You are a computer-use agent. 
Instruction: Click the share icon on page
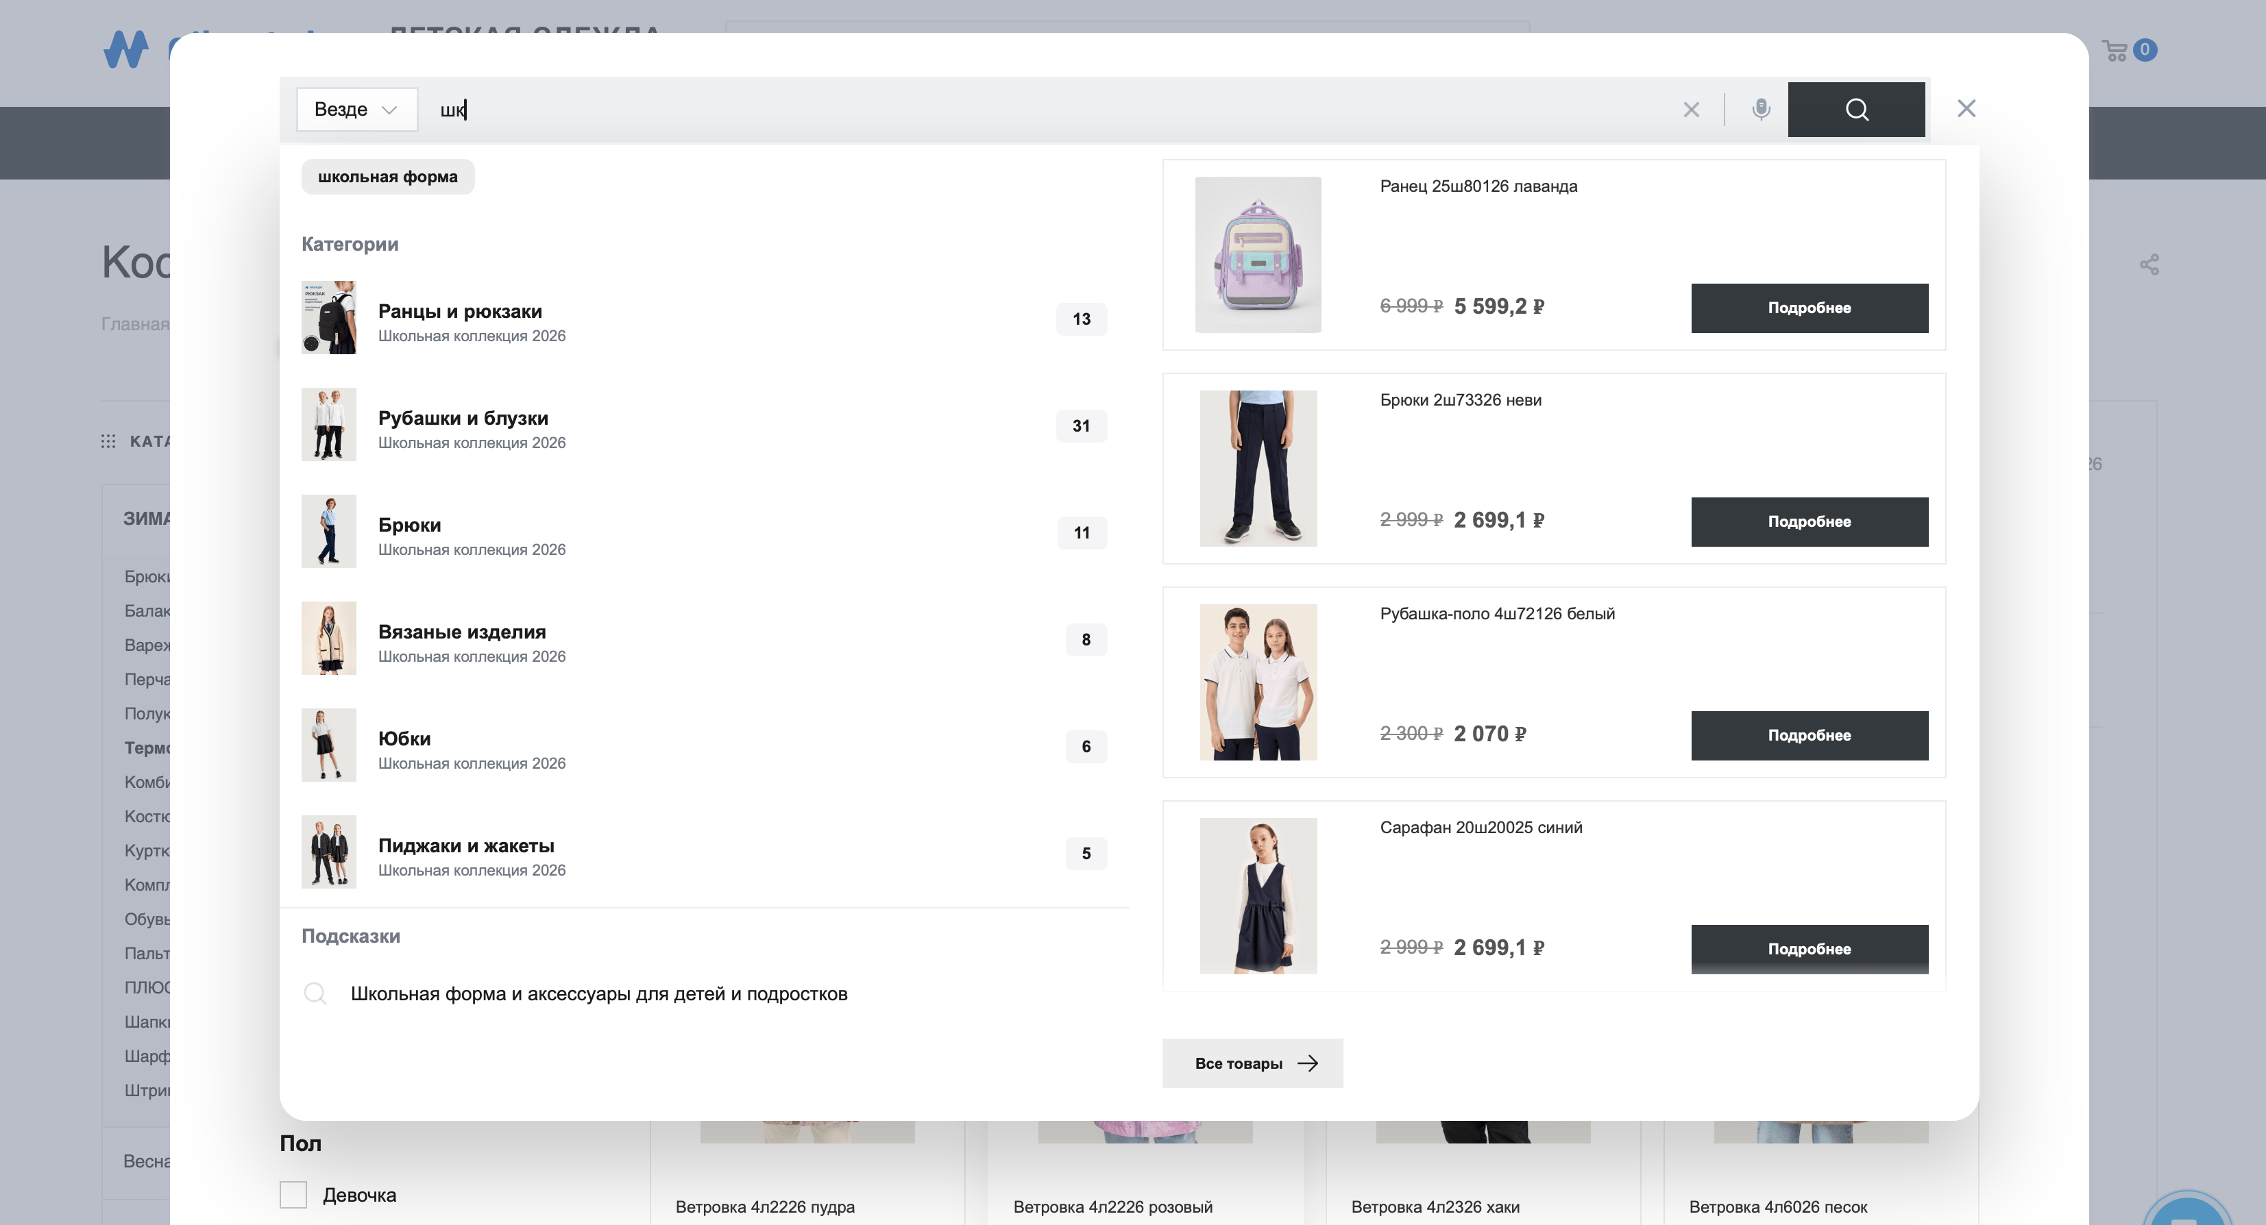[x=2149, y=264]
